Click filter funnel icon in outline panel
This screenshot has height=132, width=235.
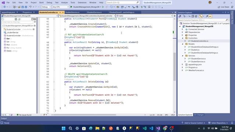(35, 22)
